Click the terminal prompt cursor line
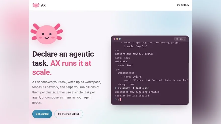The width and height of the screenshot is (221, 124). tap(118, 99)
